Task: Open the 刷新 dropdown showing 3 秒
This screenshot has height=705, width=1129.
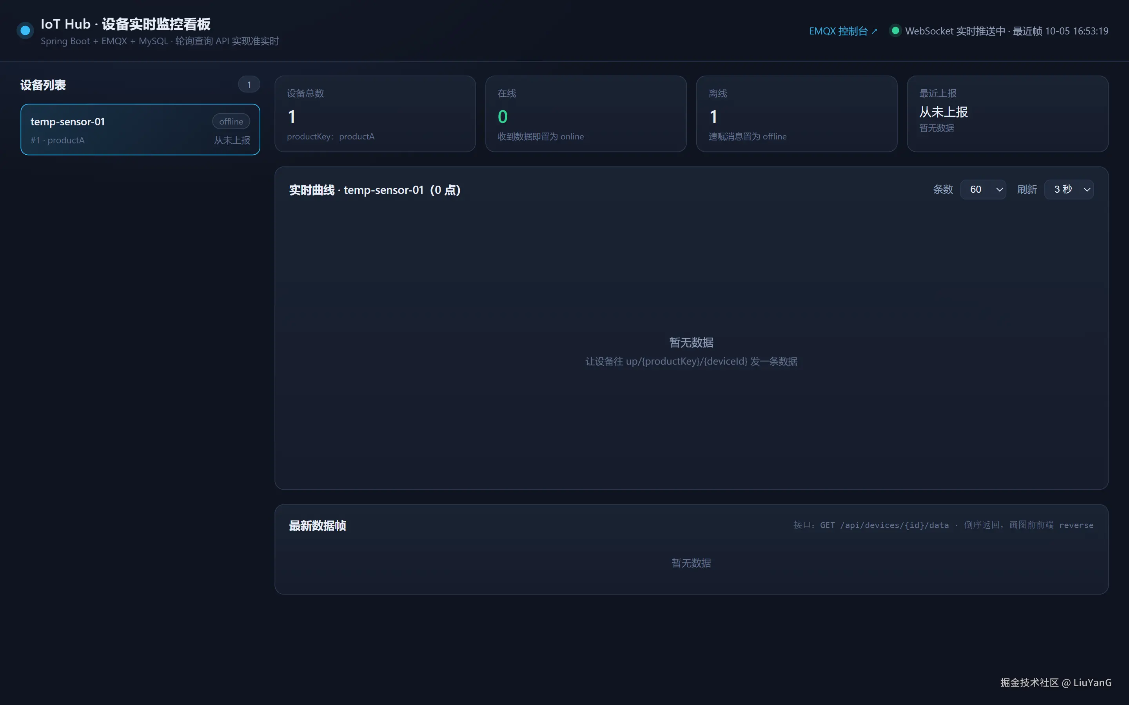Action: pos(1069,189)
